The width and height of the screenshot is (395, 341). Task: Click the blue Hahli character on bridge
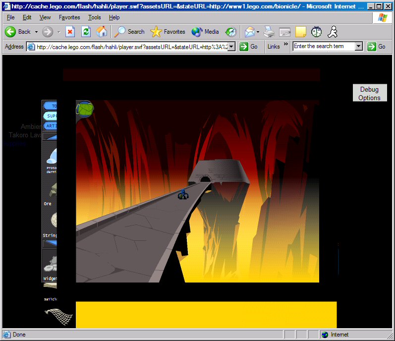click(x=183, y=194)
